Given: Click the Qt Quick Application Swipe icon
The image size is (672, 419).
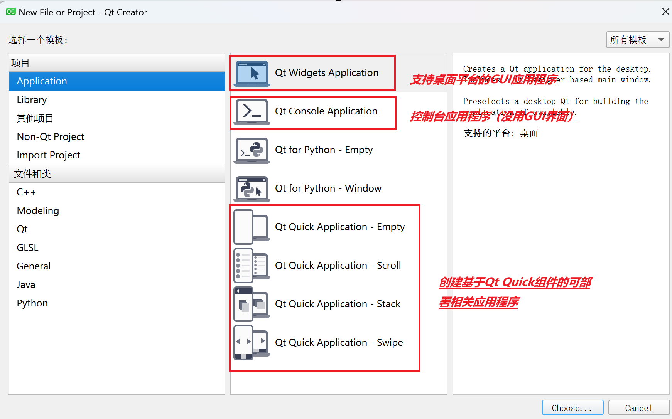Looking at the screenshot, I should click(252, 343).
